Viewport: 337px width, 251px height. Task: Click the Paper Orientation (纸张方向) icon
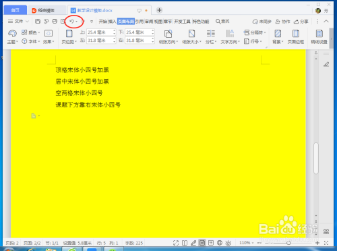[168, 34]
